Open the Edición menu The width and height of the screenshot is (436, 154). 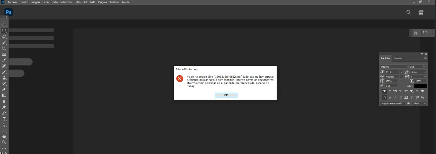pos(23,2)
